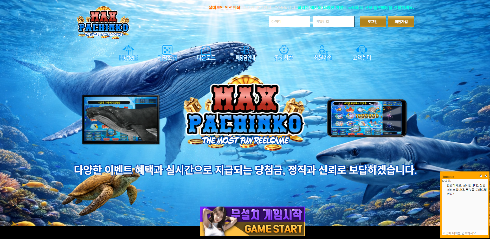Open 배당금안내 dollar icon
The image size is (490, 239).
pyautogui.click(x=245, y=50)
